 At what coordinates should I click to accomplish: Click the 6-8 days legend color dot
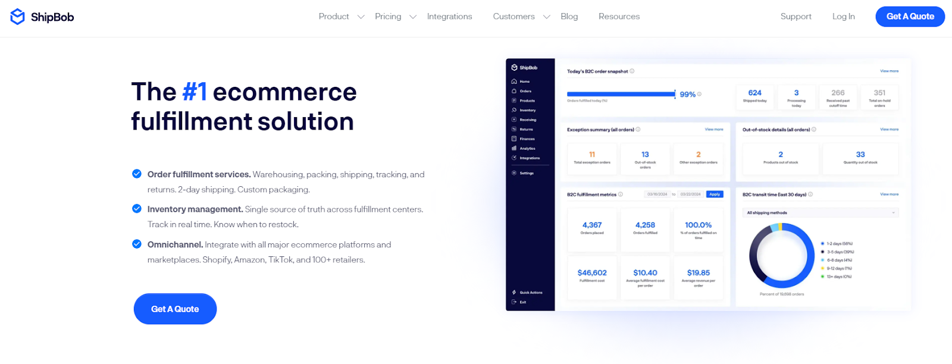click(x=822, y=260)
